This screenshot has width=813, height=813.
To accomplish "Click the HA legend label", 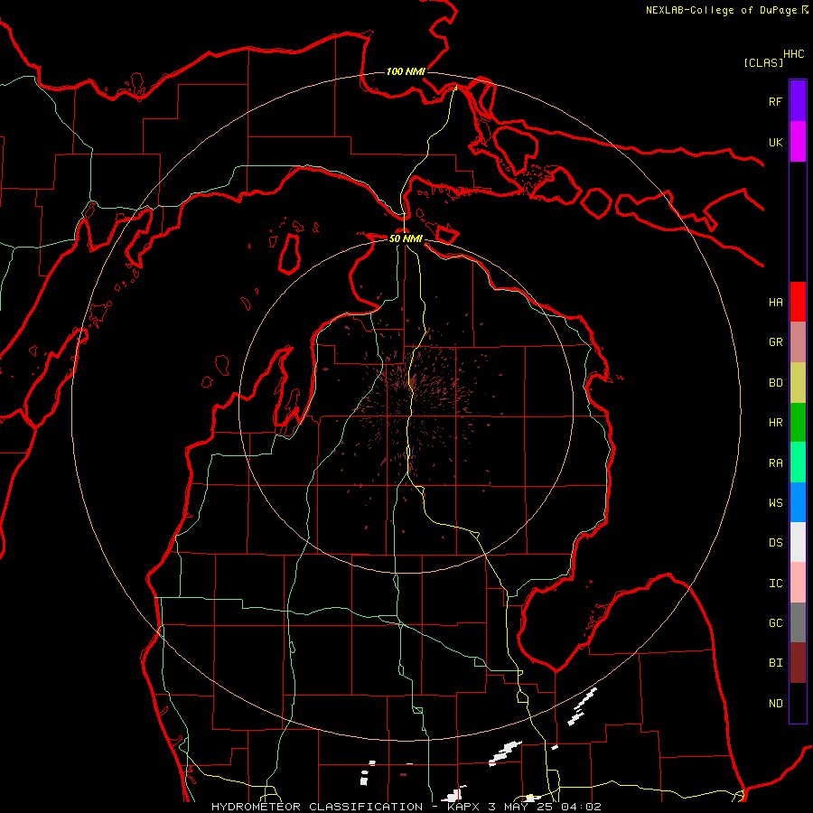I will click(775, 302).
